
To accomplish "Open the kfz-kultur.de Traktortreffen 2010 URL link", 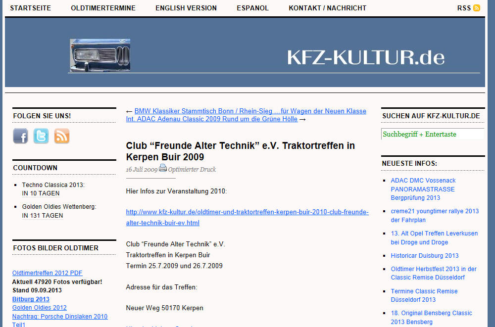I will pos(247,218).
